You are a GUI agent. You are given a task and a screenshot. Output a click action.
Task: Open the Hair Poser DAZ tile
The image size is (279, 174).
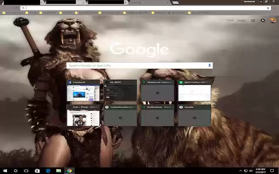coord(83,115)
